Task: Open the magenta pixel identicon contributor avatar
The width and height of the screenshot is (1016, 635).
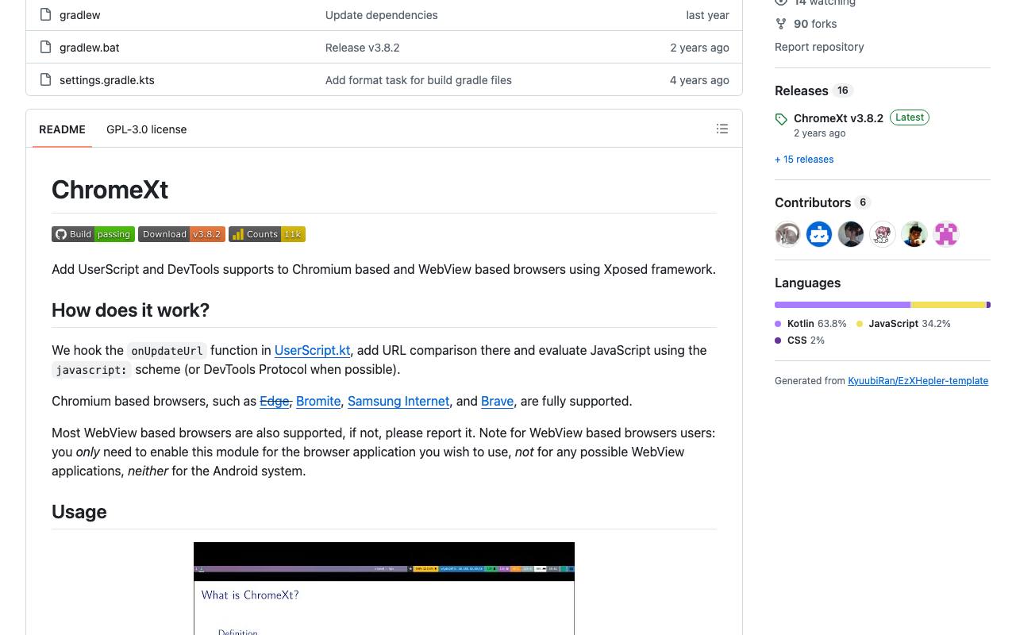Action: tap(946, 234)
